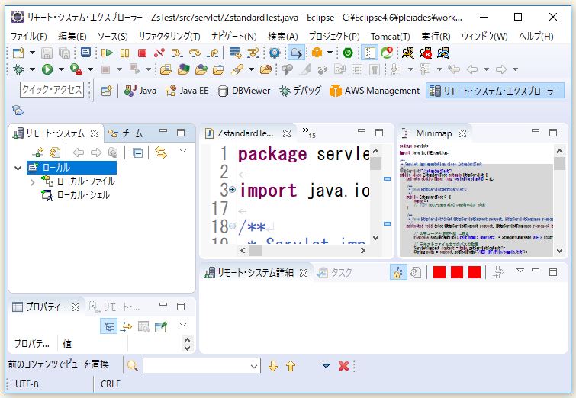Toggle lock icon in Remote System Details toolbar
The height and width of the screenshot is (398, 576).
[398, 272]
